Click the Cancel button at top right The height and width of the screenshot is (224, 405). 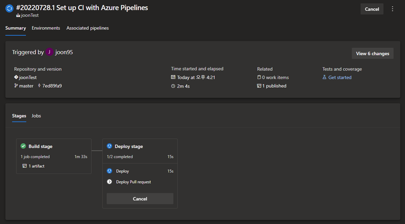pyautogui.click(x=371, y=9)
